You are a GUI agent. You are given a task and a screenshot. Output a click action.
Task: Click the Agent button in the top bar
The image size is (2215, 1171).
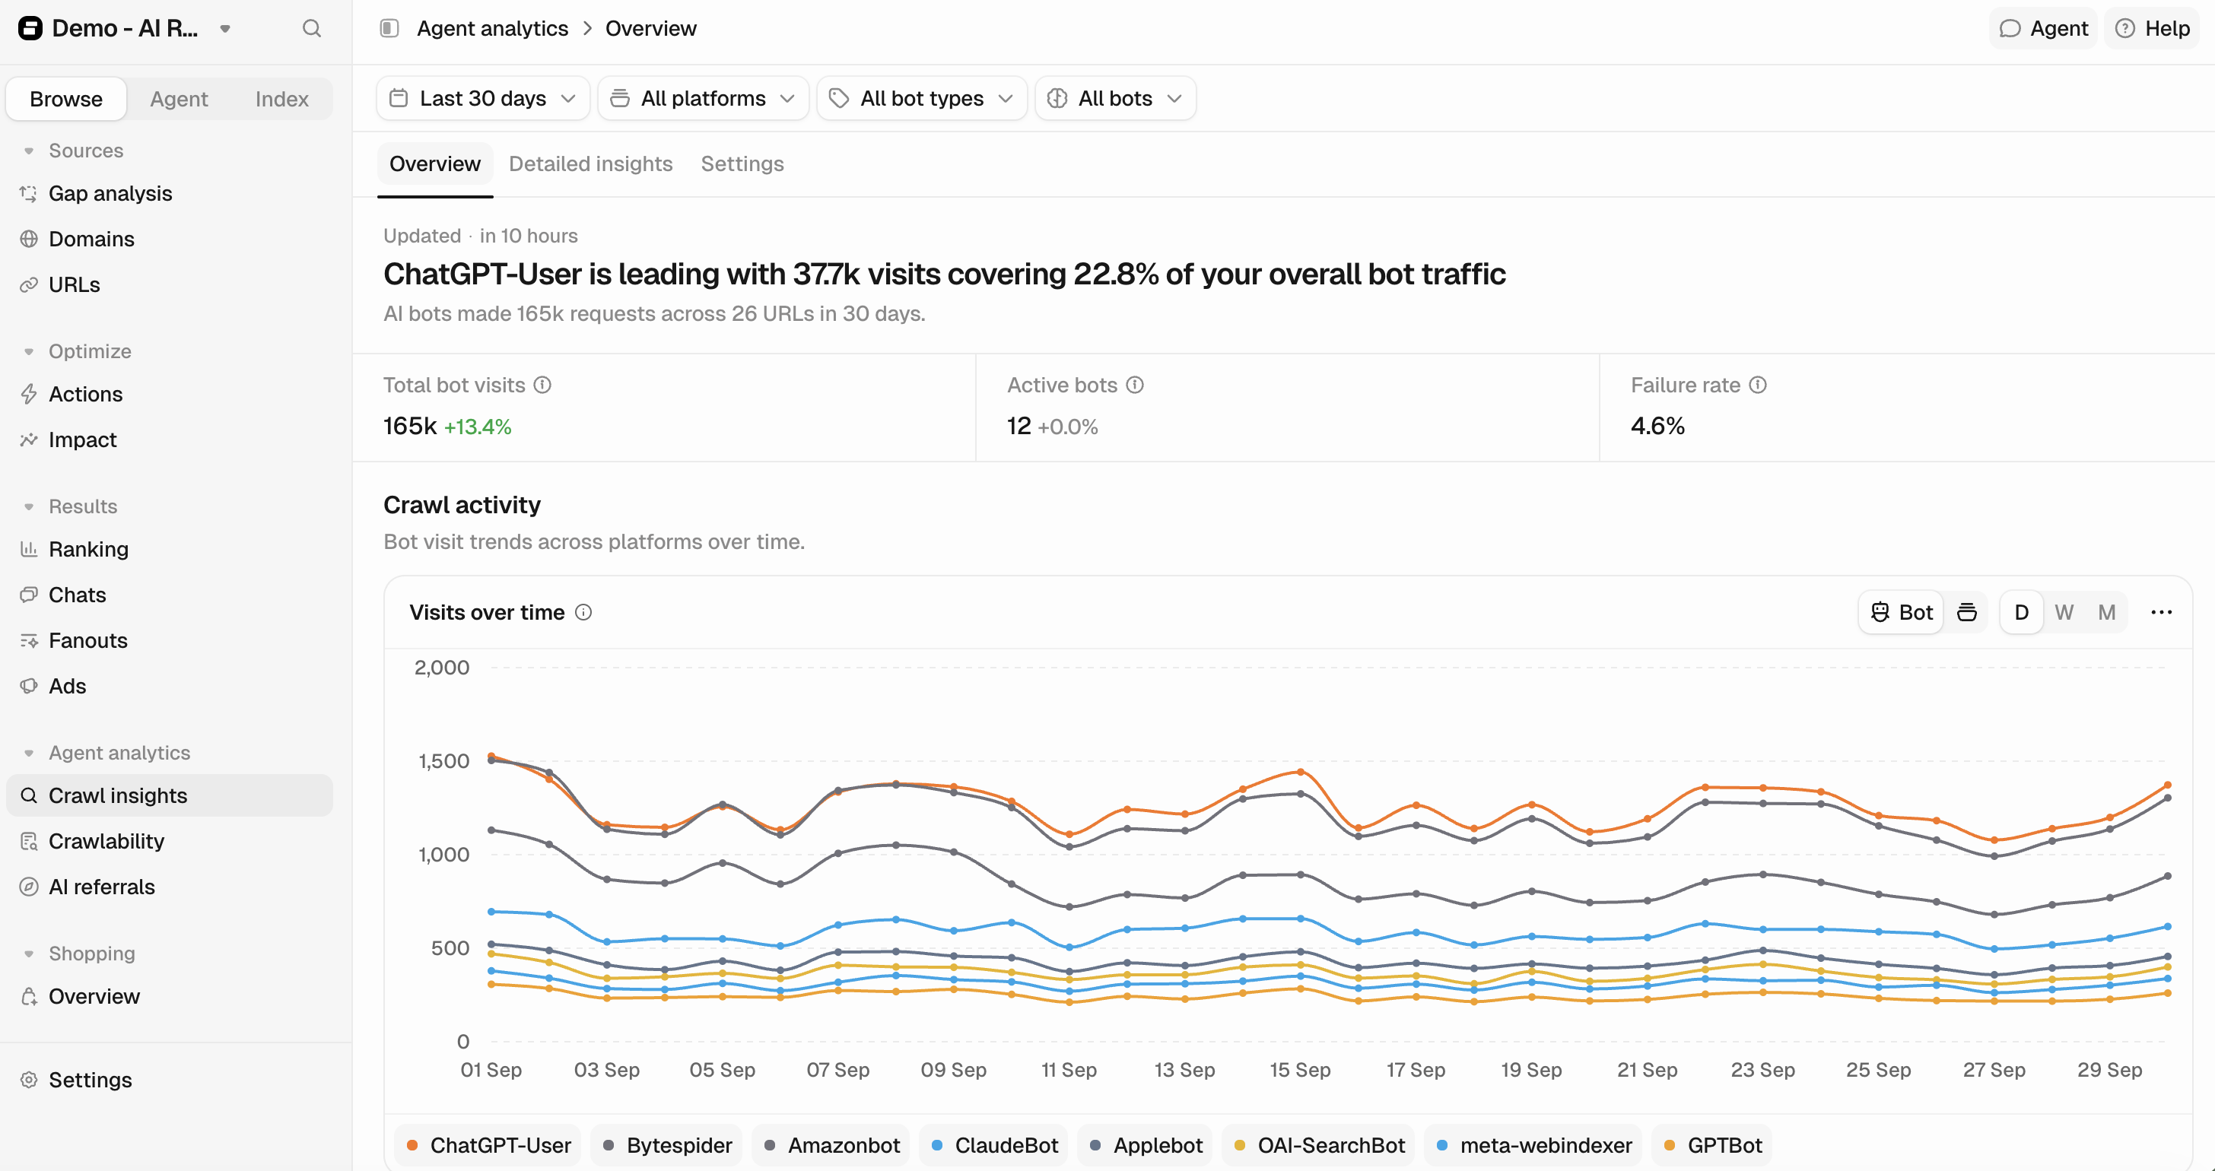(2043, 28)
